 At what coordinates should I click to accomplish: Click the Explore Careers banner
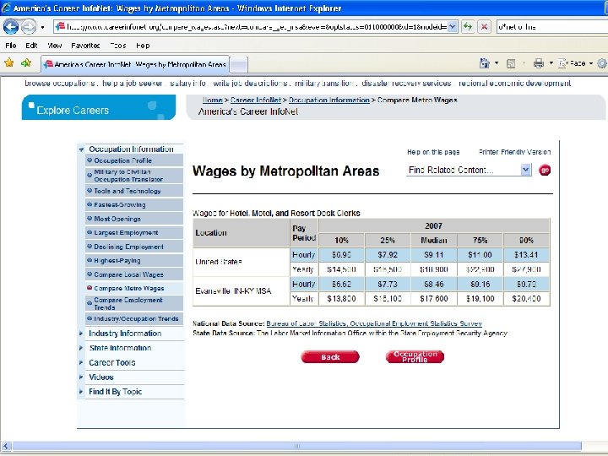(99, 107)
